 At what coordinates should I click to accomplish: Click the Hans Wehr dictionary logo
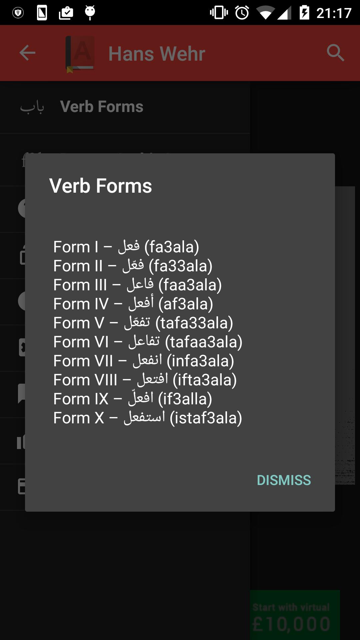[80, 54]
